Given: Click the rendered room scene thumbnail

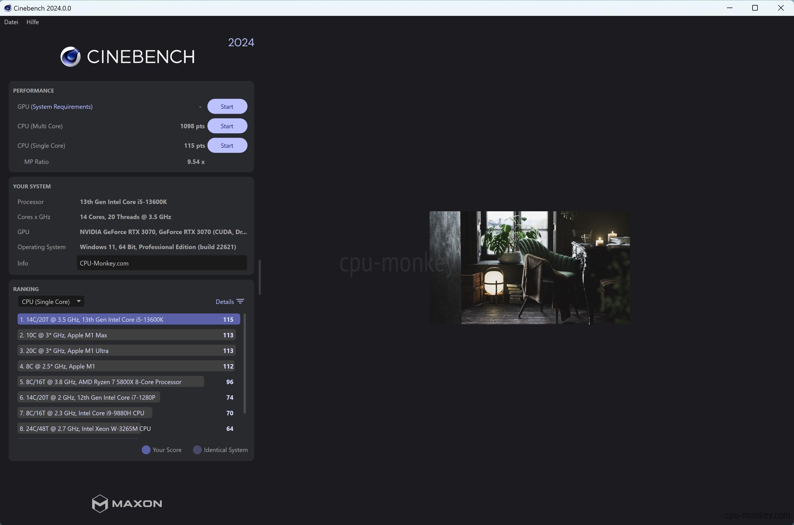Looking at the screenshot, I should (x=530, y=268).
